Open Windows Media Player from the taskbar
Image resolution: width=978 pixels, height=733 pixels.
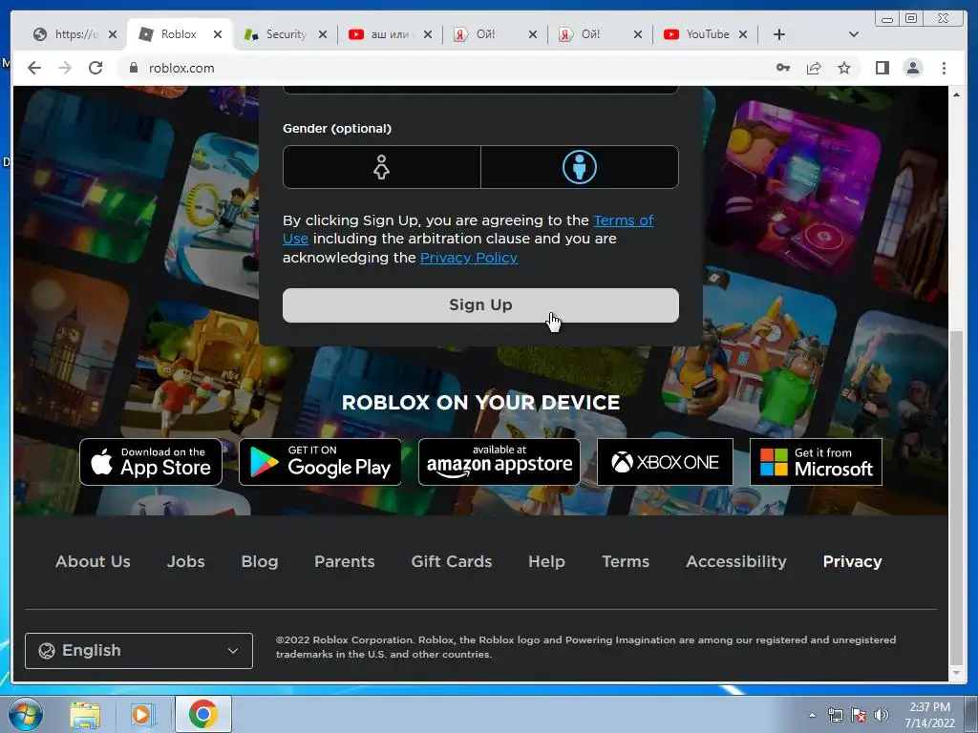141,714
